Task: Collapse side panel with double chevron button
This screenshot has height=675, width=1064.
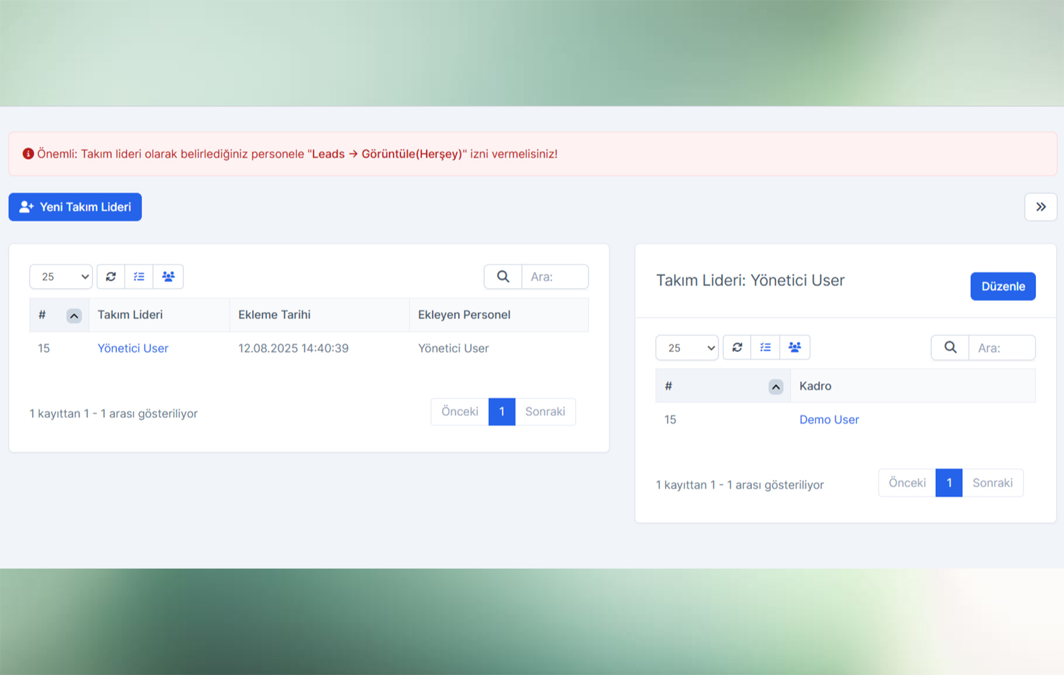Action: (1040, 207)
